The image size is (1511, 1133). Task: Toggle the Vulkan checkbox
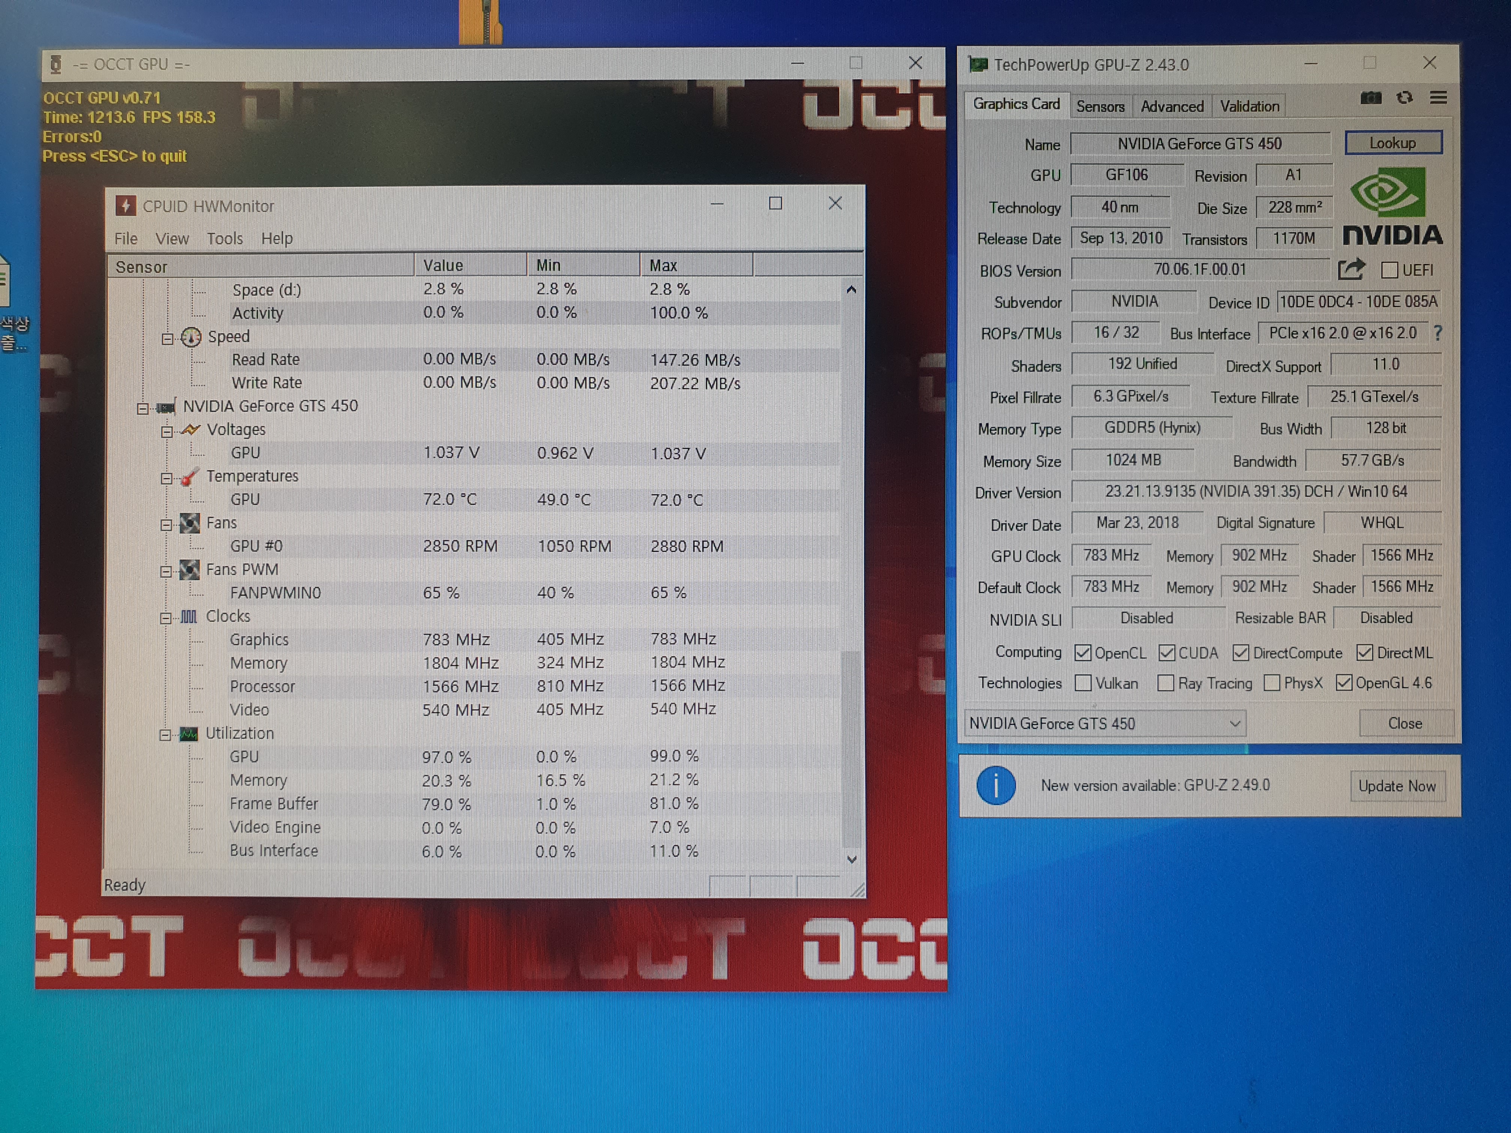pyautogui.click(x=1083, y=683)
